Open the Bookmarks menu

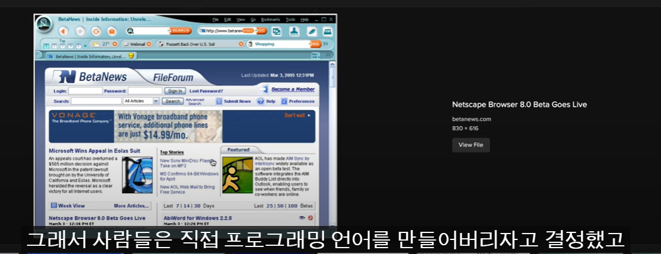coord(271,20)
